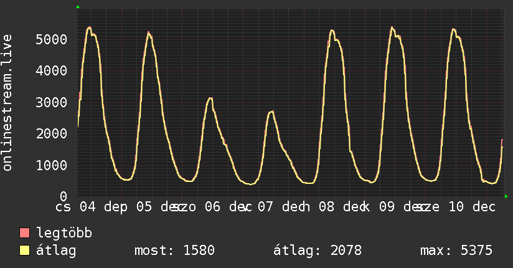
Task: Click the green arrow atop y-axis
Action: (x=78, y=7)
